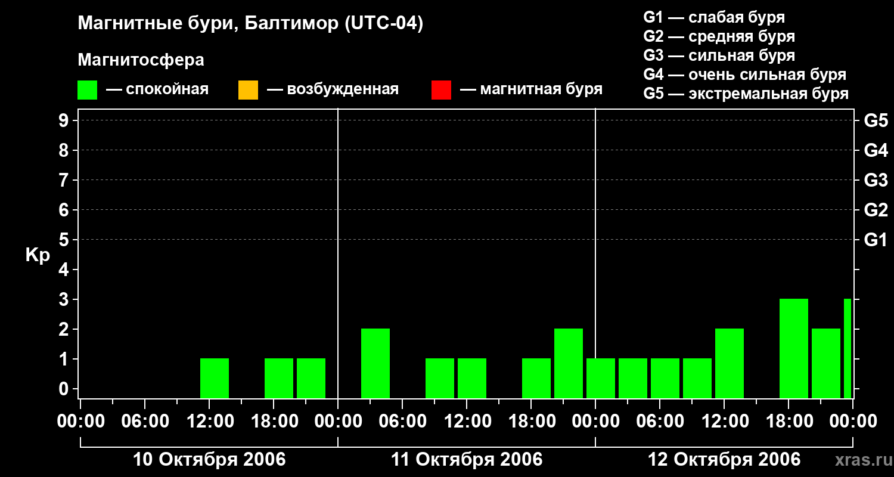Click the '06:00' time label for 10 Октября

pyautogui.click(x=145, y=422)
